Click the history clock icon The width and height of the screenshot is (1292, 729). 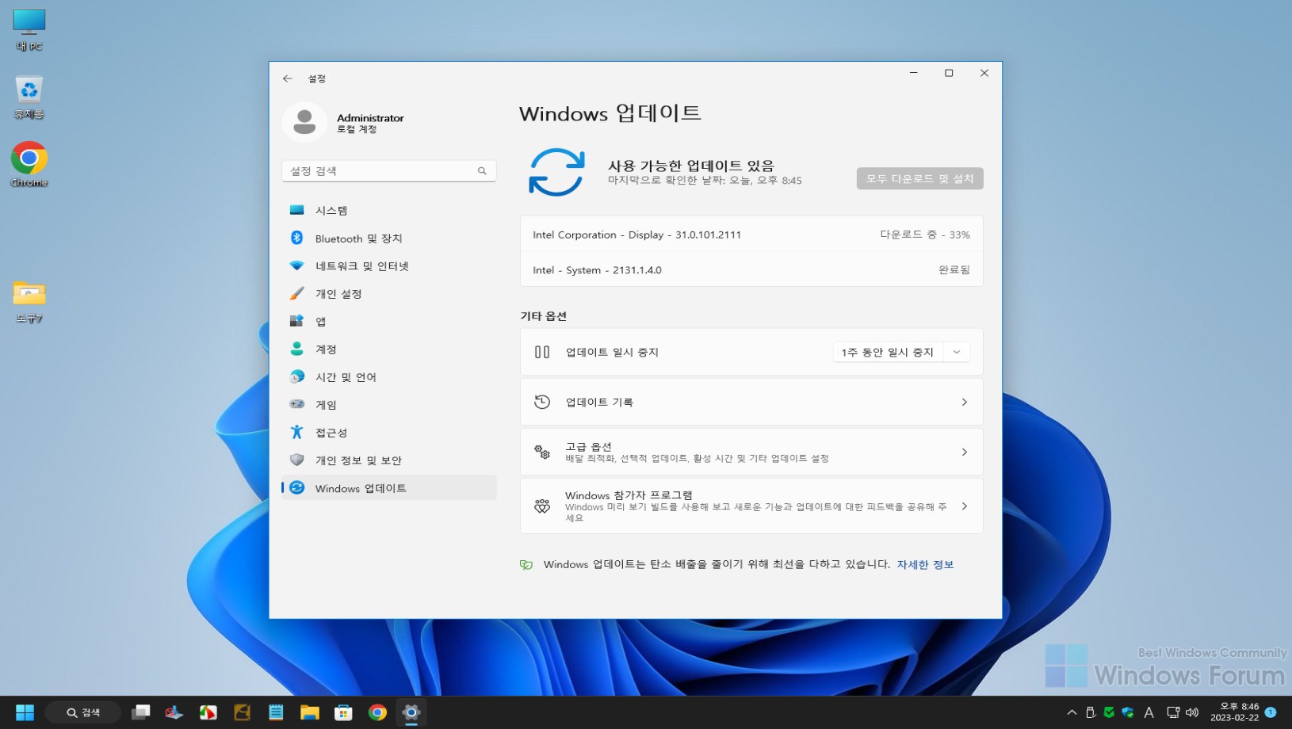point(542,402)
